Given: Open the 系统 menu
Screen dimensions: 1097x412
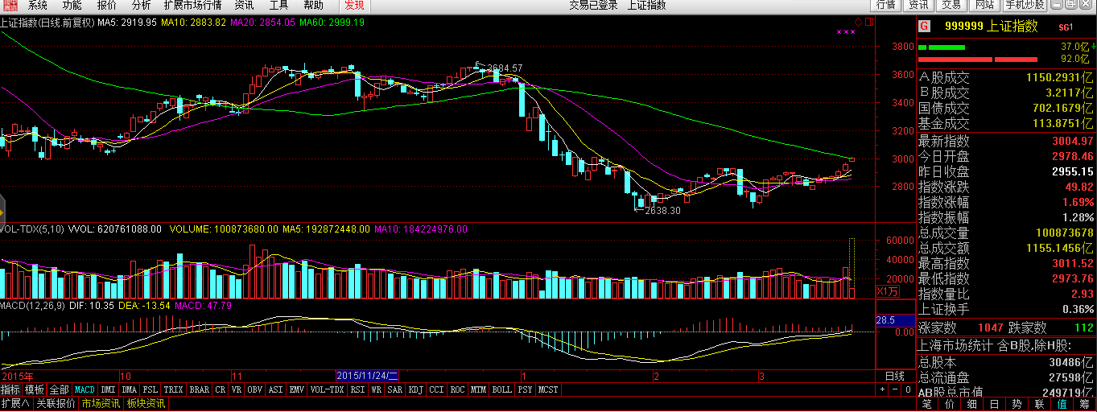Looking at the screenshot, I should [x=38, y=6].
